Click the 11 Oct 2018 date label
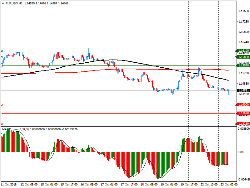250x188 pixels. (x=8, y=185)
